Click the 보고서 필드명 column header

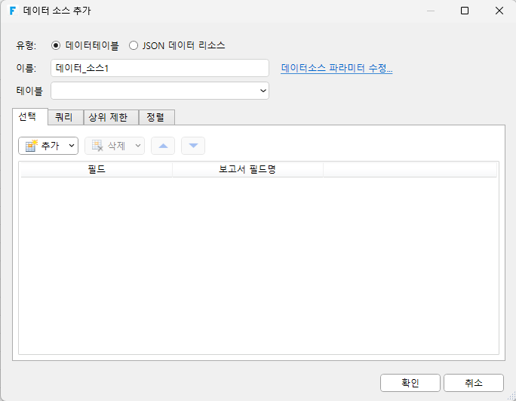pyautogui.click(x=247, y=169)
